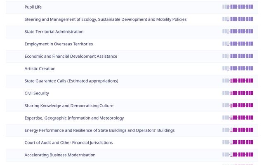Click bar indicator beside Accelerating Business Modernisation
This screenshot has width=264, height=165.
point(238,155)
